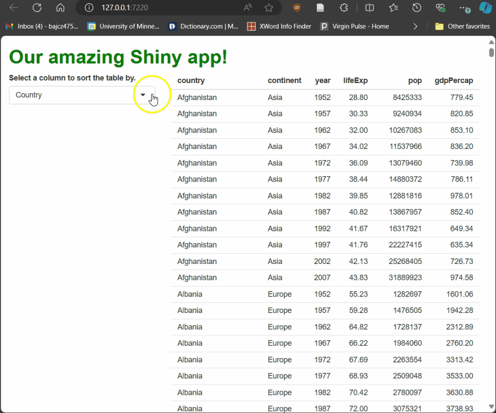Open the Extensions puzzle icon
The image size is (496, 413).
[x=344, y=8]
